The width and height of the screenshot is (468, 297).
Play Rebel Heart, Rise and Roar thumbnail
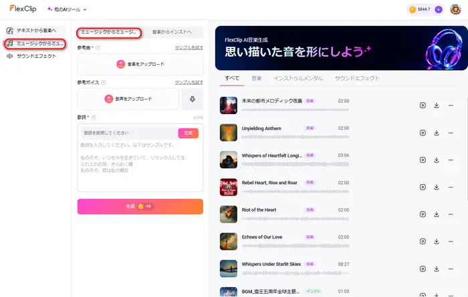tap(229, 187)
